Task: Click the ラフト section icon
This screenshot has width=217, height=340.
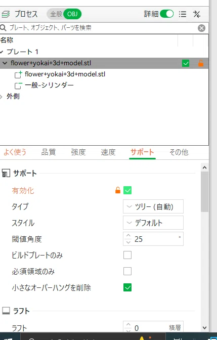Action: 6,311
